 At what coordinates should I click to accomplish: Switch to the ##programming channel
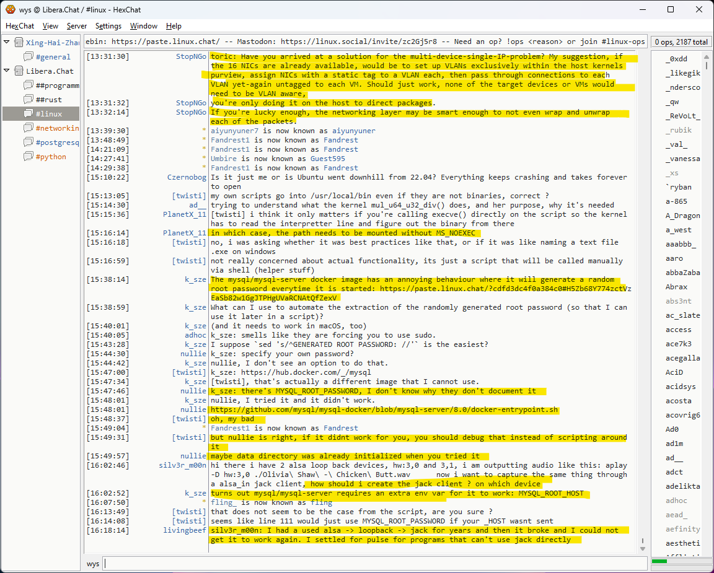click(57, 85)
